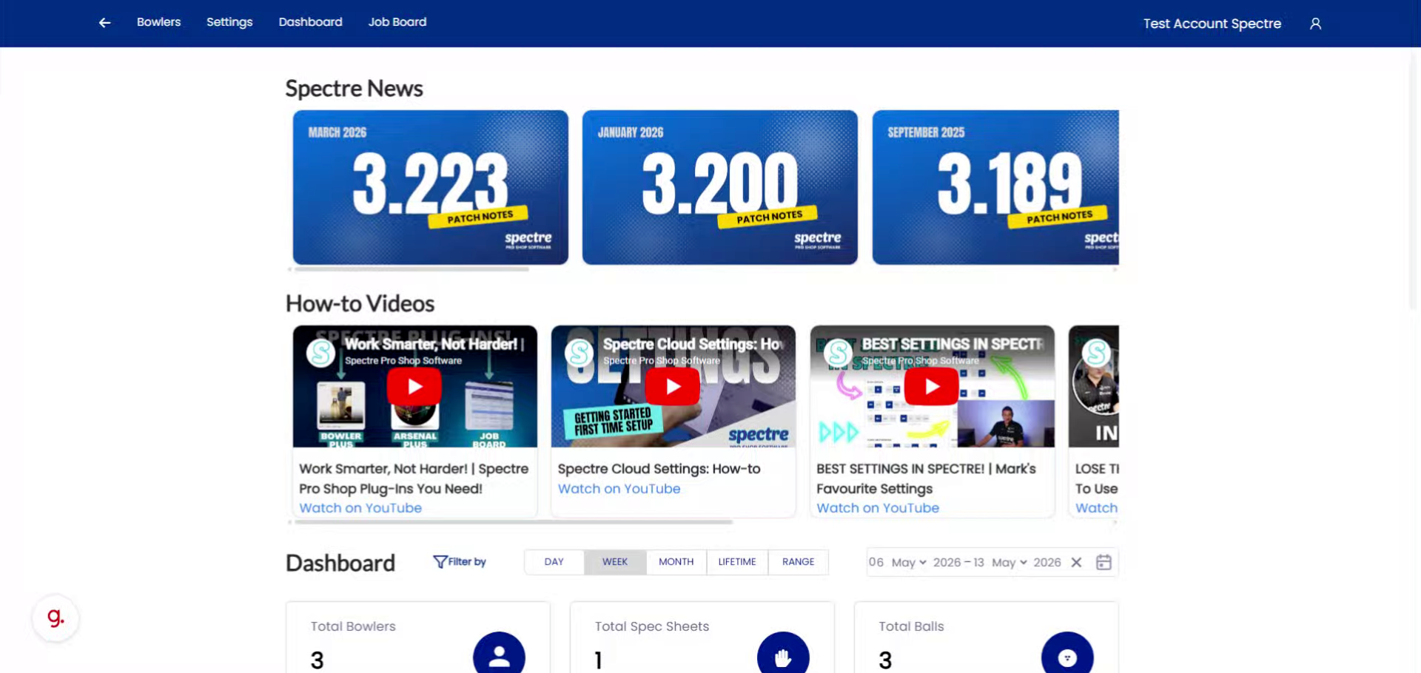This screenshot has height=673, width=1421.
Task: Click Watch on YouTube under Work Smarter
Action: point(360,508)
